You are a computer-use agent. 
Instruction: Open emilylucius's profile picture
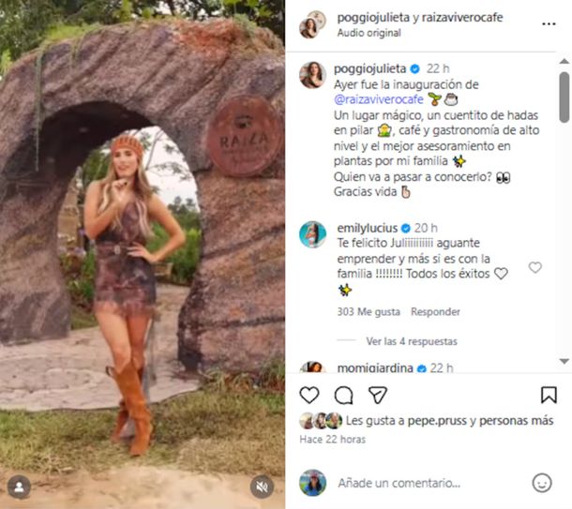coord(312,235)
